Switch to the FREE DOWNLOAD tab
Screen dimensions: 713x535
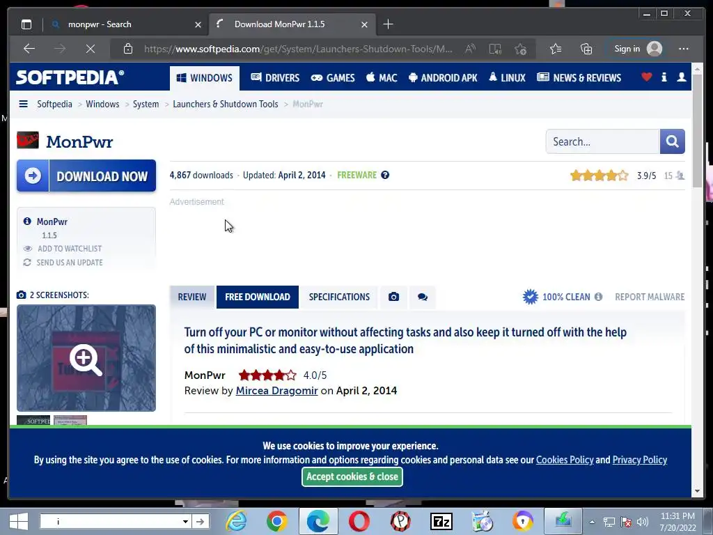(x=258, y=297)
